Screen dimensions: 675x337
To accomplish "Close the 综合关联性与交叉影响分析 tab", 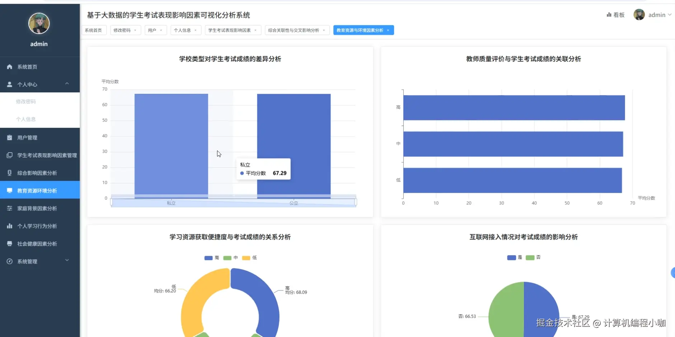I will 324,30.
